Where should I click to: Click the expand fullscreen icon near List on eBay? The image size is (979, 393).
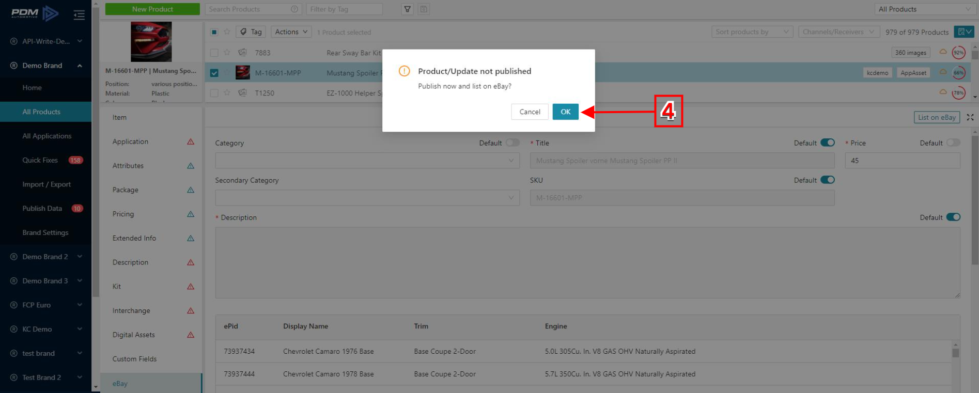pos(970,117)
